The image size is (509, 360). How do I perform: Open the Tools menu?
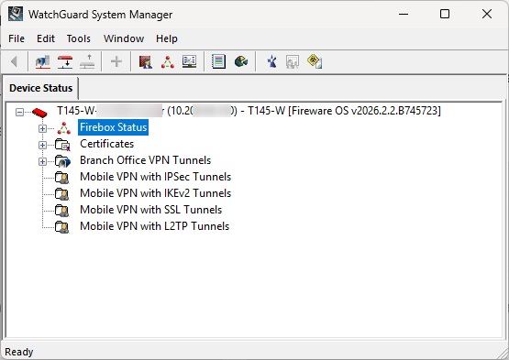click(x=79, y=38)
